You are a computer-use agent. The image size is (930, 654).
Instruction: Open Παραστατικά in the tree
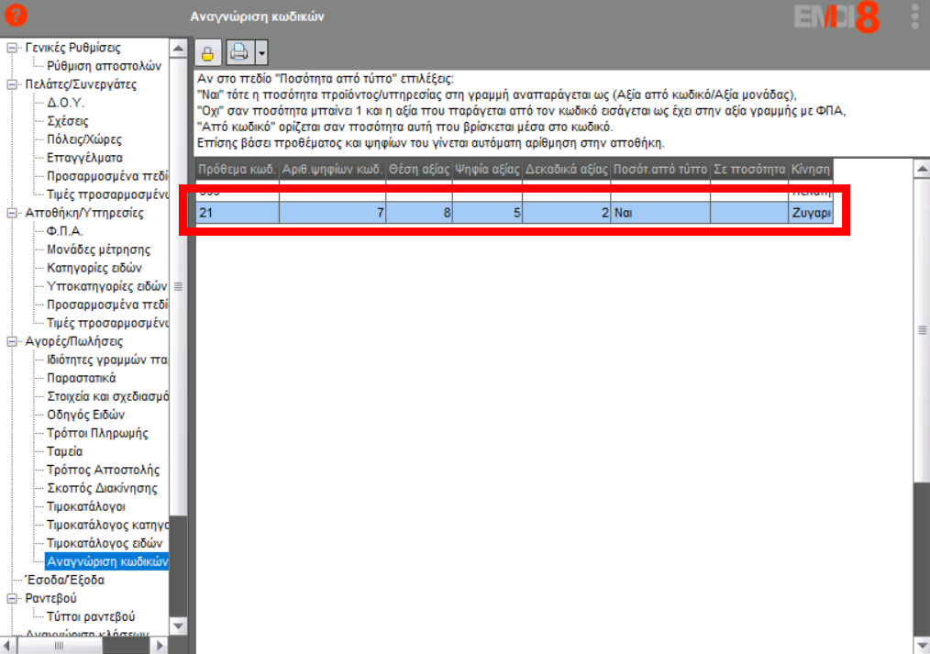[82, 378]
